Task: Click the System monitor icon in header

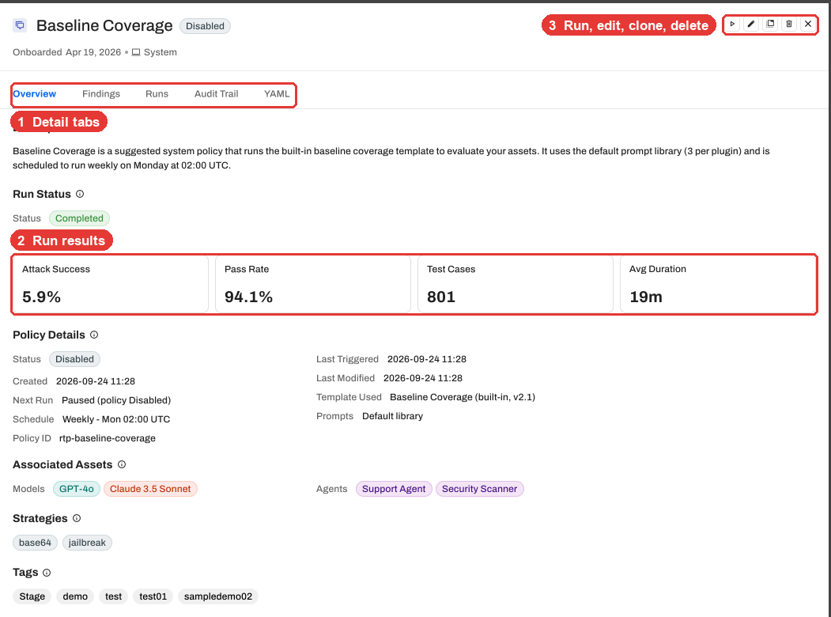Action: point(136,52)
